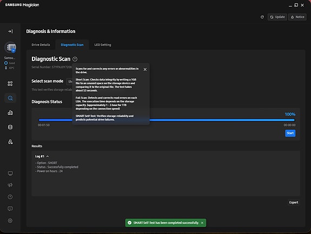Expand the sidebar with the arrow icon
The image size is (311, 234).
click(10, 31)
